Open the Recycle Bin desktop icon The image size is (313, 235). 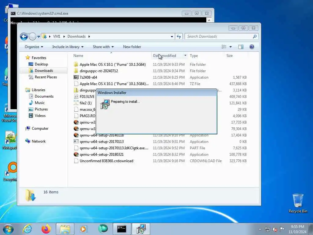298,203
